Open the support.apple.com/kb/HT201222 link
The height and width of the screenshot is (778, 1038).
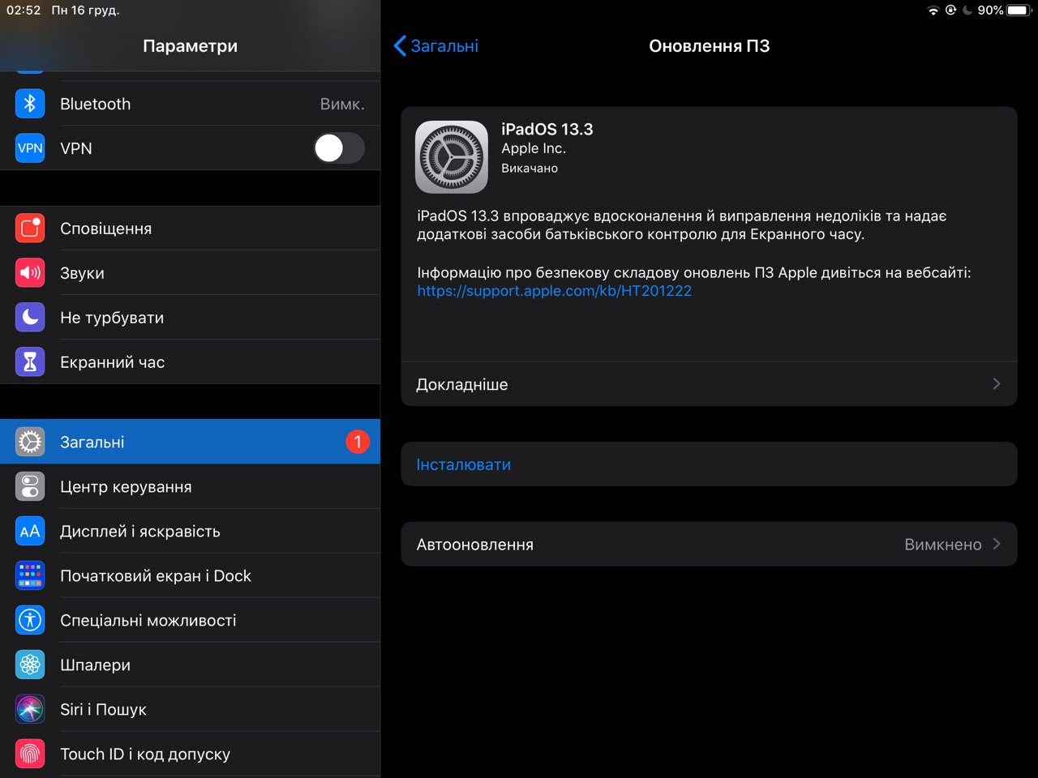tap(555, 291)
